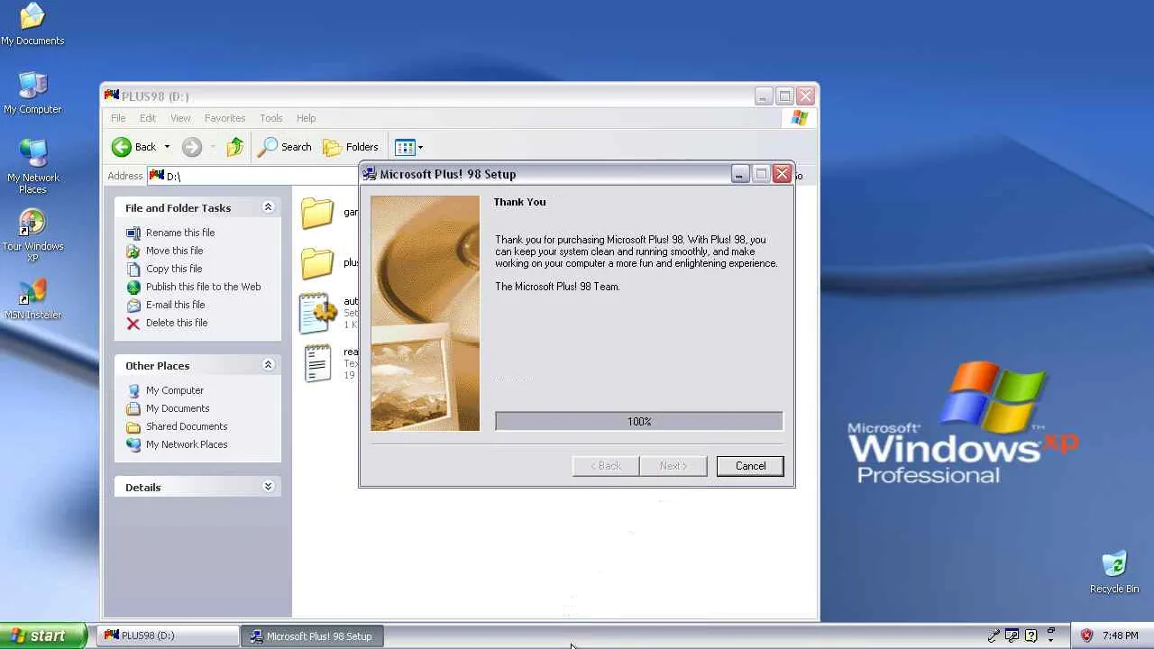
Task: Click the Views icon in Explorer toolbar
Action: [405, 147]
